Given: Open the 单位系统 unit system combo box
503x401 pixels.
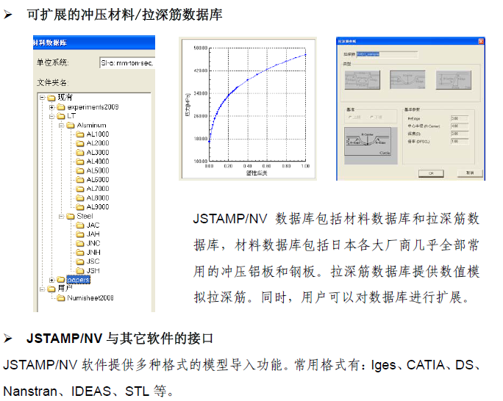Looking at the screenshot, I should (127, 62).
